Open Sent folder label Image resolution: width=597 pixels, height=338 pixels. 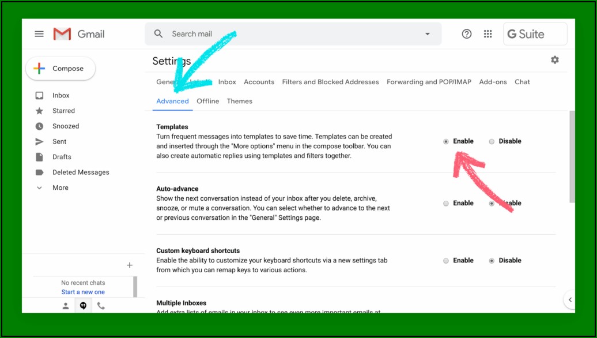tap(59, 141)
